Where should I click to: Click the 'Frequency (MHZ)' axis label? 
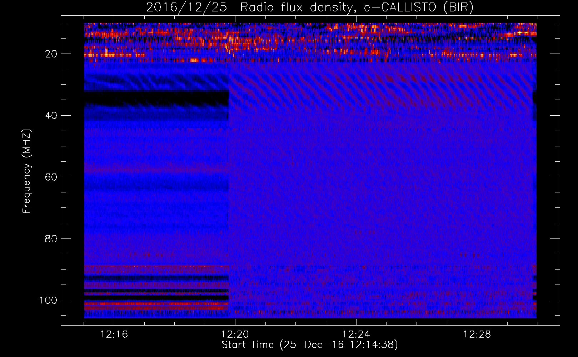tap(27, 171)
